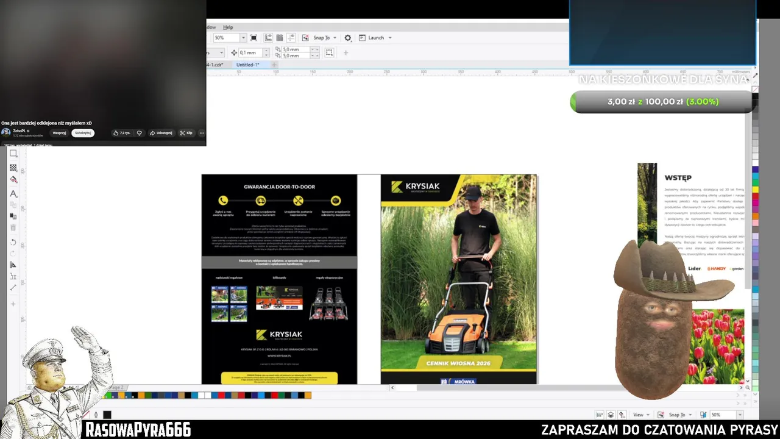The image size is (780, 439).
Task: Click the Klip button in YouTube
Action: click(x=186, y=133)
